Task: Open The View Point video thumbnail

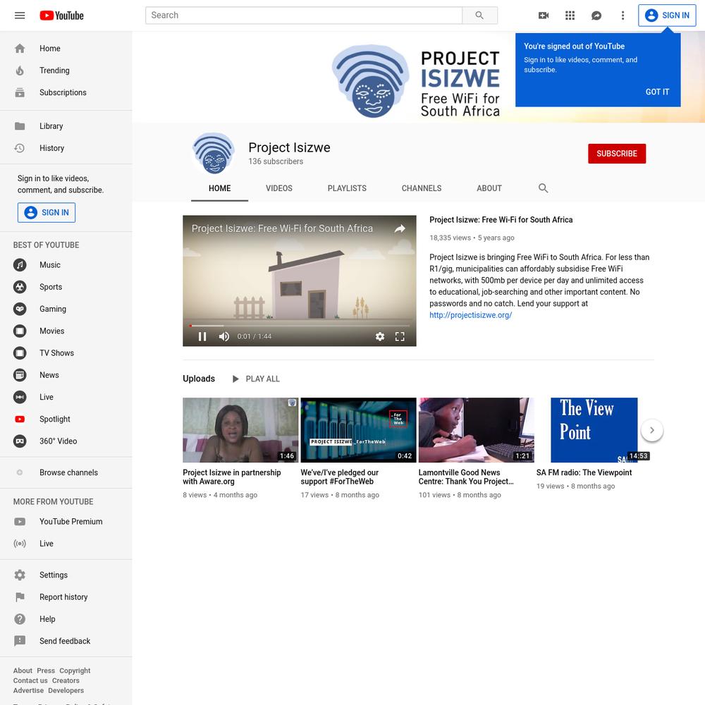Action: coord(594,430)
